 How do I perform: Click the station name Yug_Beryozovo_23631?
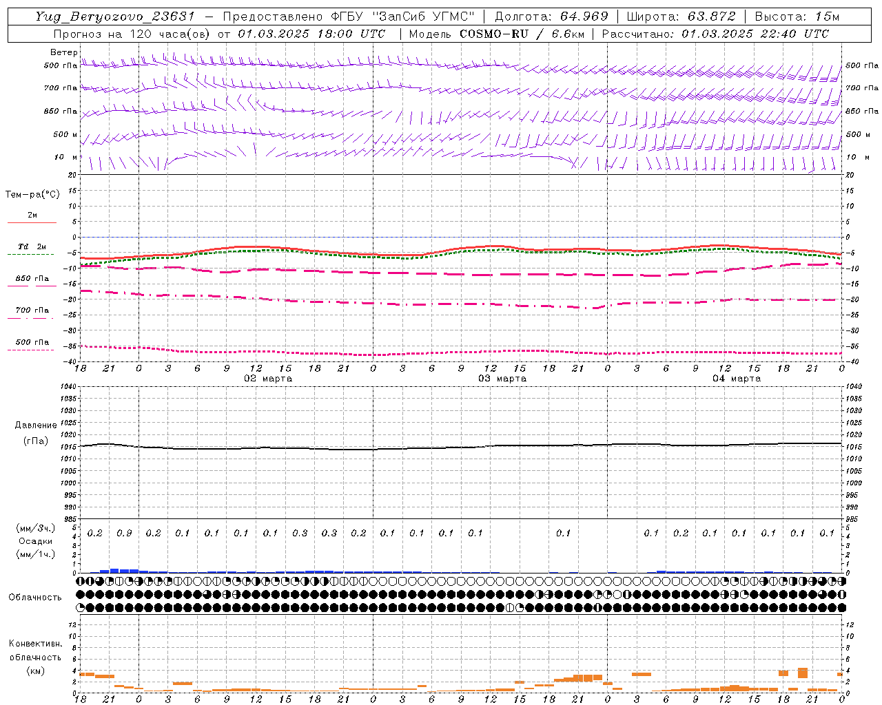(x=115, y=17)
